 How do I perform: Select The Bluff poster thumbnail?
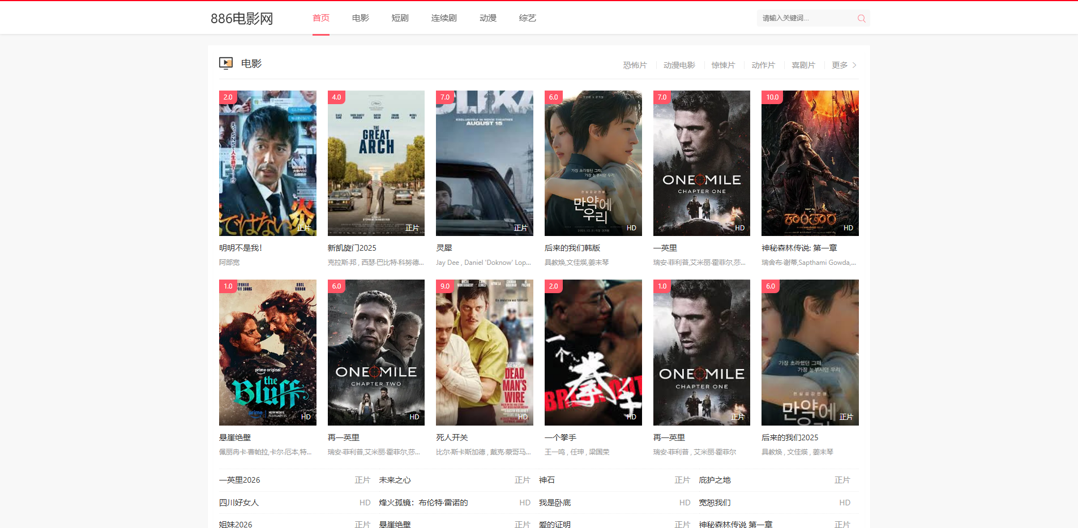tap(267, 352)
